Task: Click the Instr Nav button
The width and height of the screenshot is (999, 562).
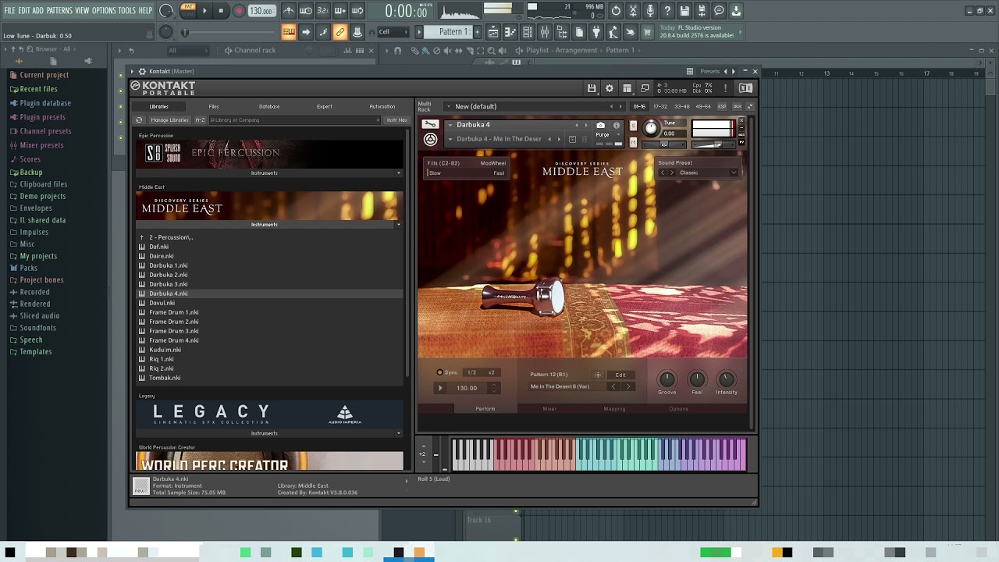Action: (396, 120)
